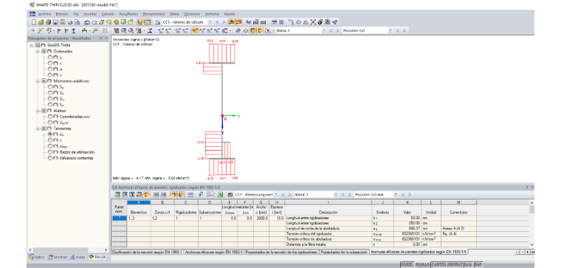The image size is (561, 268).
Task: Open the Herramientas menu
Action: 154,14
